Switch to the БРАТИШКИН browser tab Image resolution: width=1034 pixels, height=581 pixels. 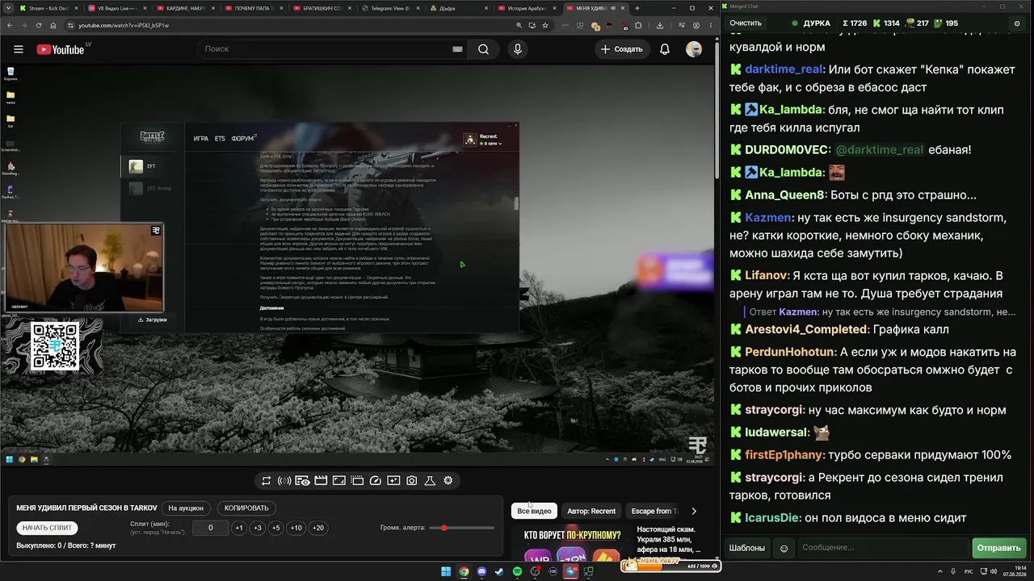[x=323, y=8]
